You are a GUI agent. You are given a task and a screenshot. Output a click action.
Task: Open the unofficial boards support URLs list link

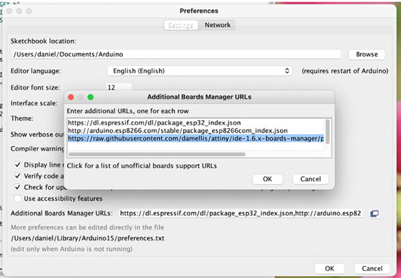tap(150, 165)
